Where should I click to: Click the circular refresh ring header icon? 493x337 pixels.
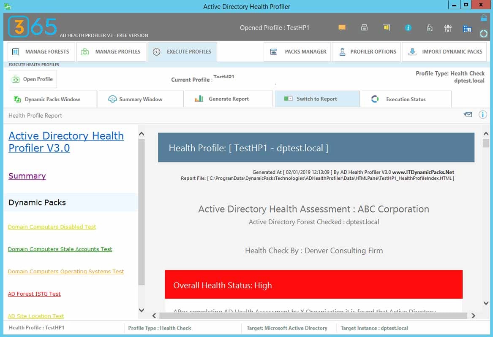point(484,33)
